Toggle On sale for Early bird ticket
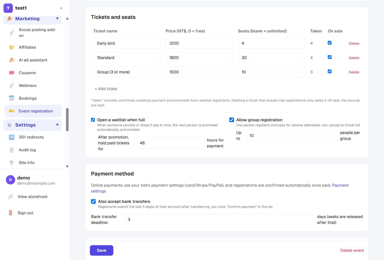The image size is (384, 260). pyautogui.click(x=329, y=43)
